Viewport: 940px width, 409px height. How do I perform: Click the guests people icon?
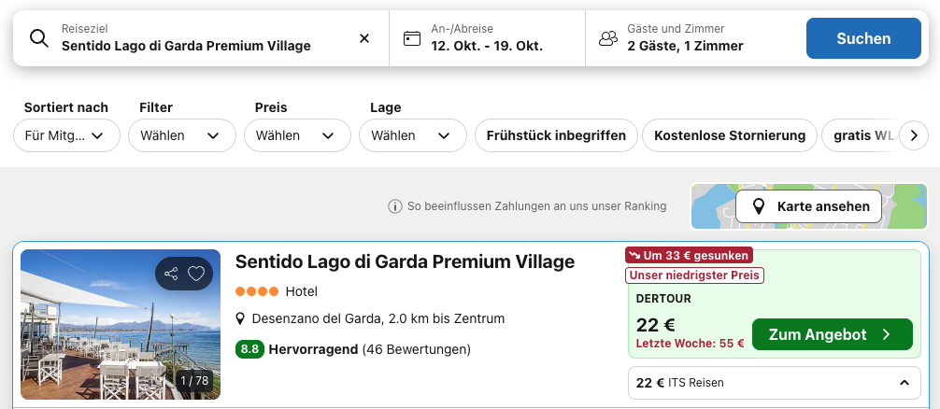[x=608, y=38]
